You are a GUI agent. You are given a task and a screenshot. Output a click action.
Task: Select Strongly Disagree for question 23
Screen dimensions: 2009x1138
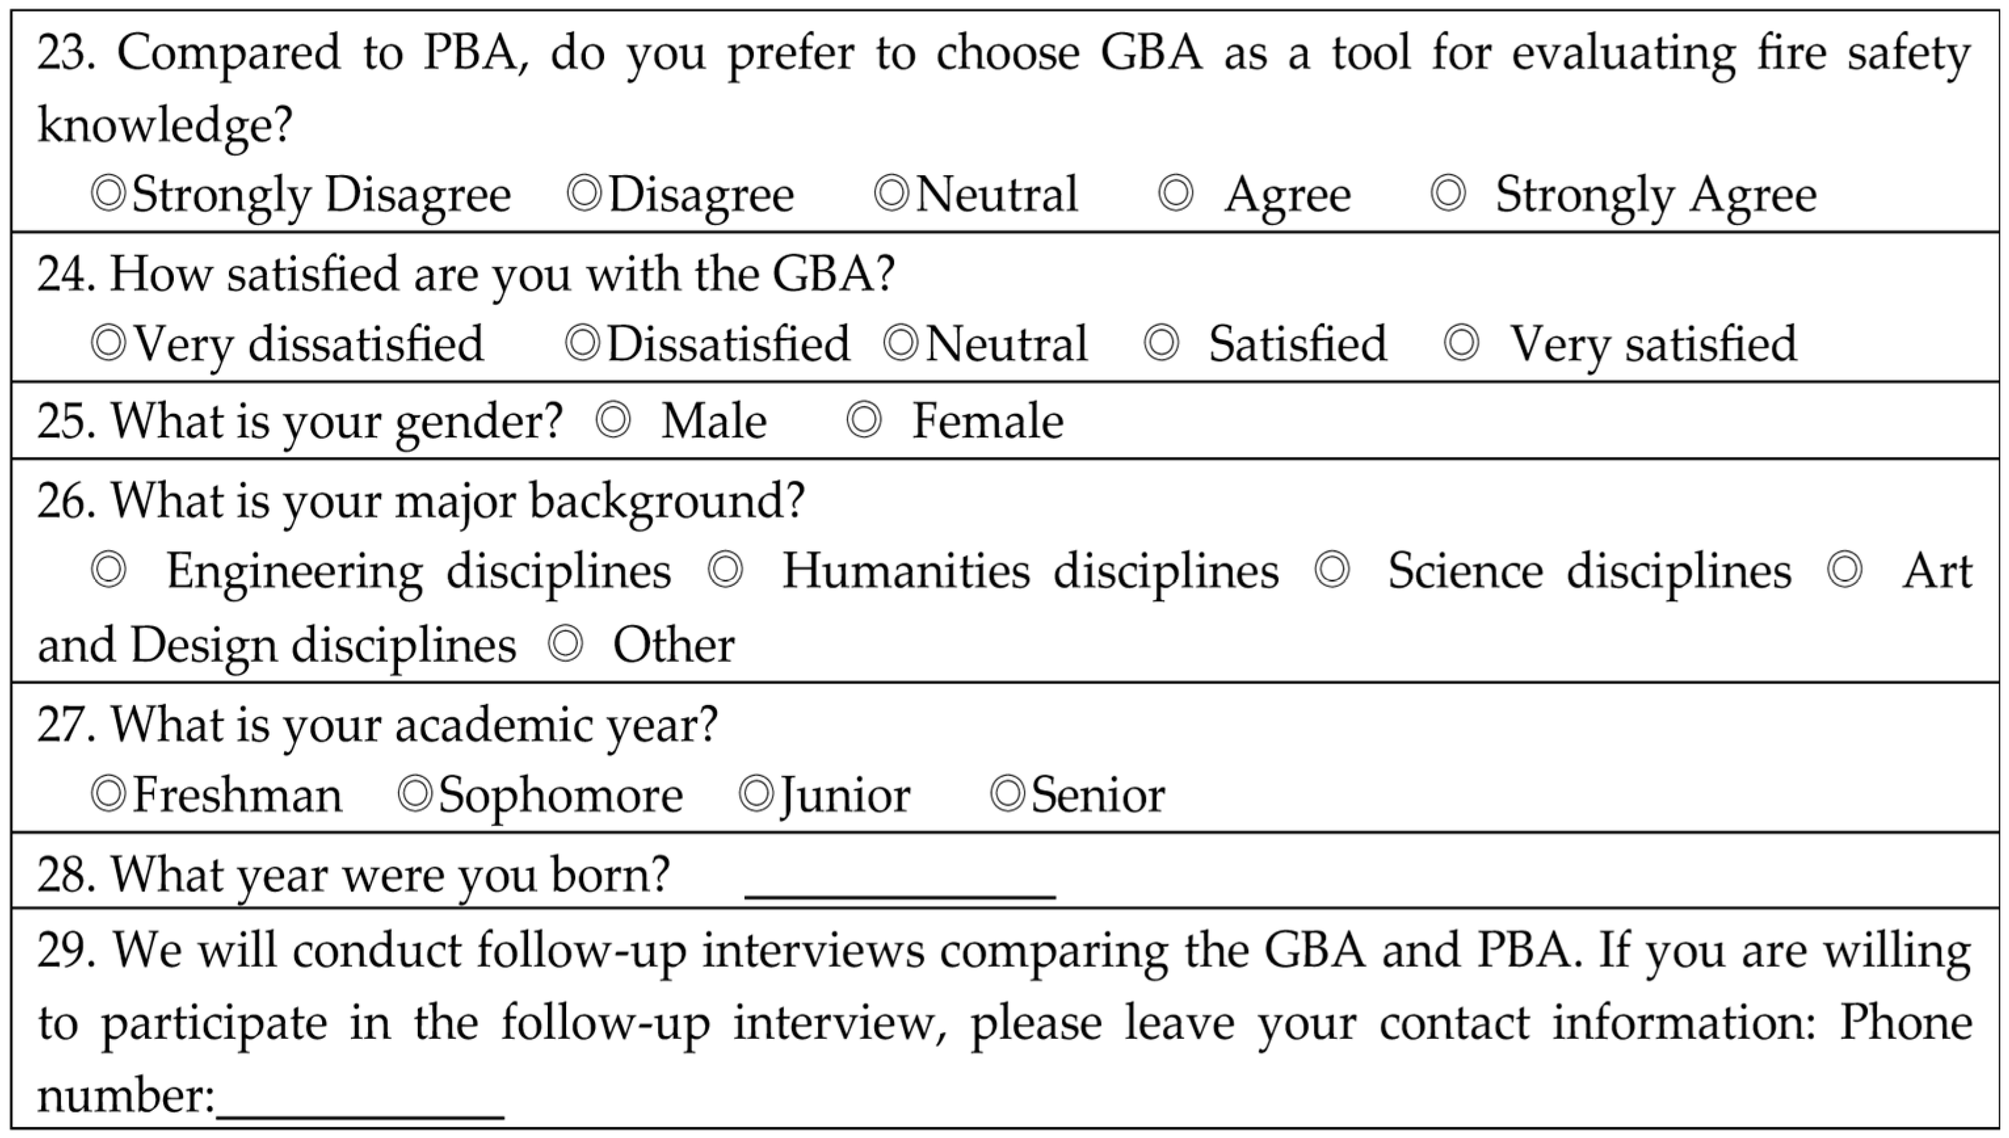[x=109, y=194]
